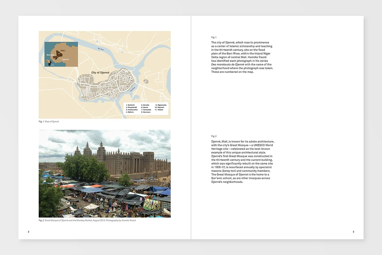
Task: Click the 'Djenné' label on inset map
Action: (x=65, y=59)
